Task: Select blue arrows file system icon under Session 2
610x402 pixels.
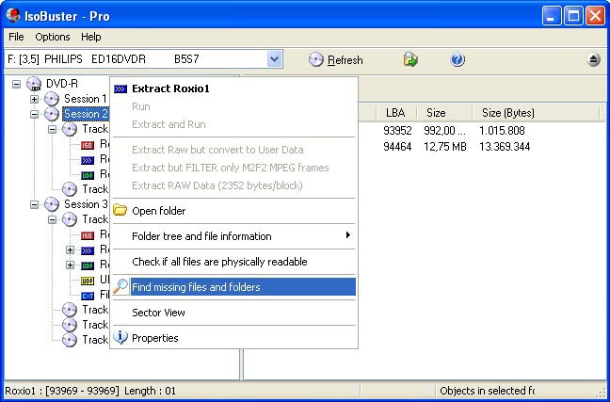Action: click(88, 160)
